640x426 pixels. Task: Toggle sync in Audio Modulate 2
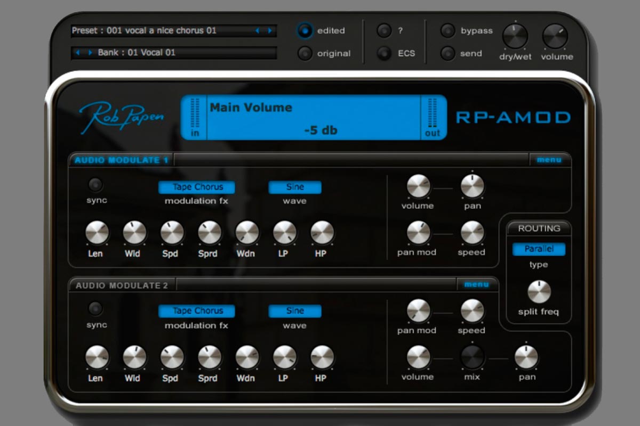pos(96,309)
